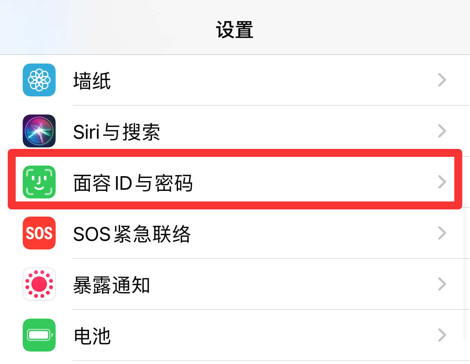
Task: Open the 墙纸 settings entry
Action: coord(235,80)
